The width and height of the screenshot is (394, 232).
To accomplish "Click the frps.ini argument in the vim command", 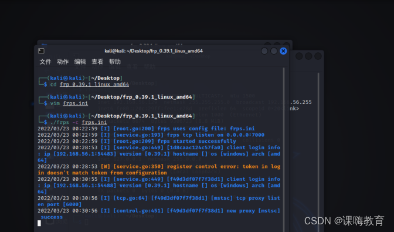I will (x=76, y=103).
